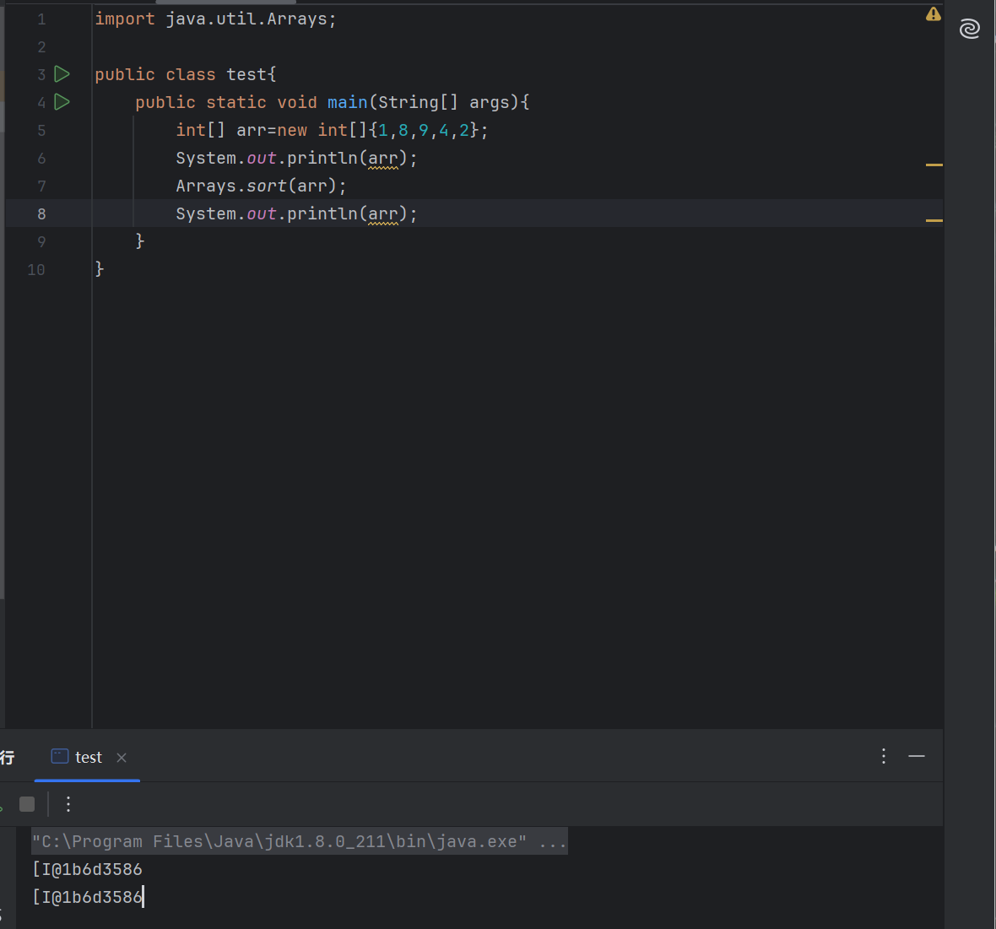Open the AI assistant spiral icon in sidebar
Screen dimensions: 996x929
click(970, 30)
